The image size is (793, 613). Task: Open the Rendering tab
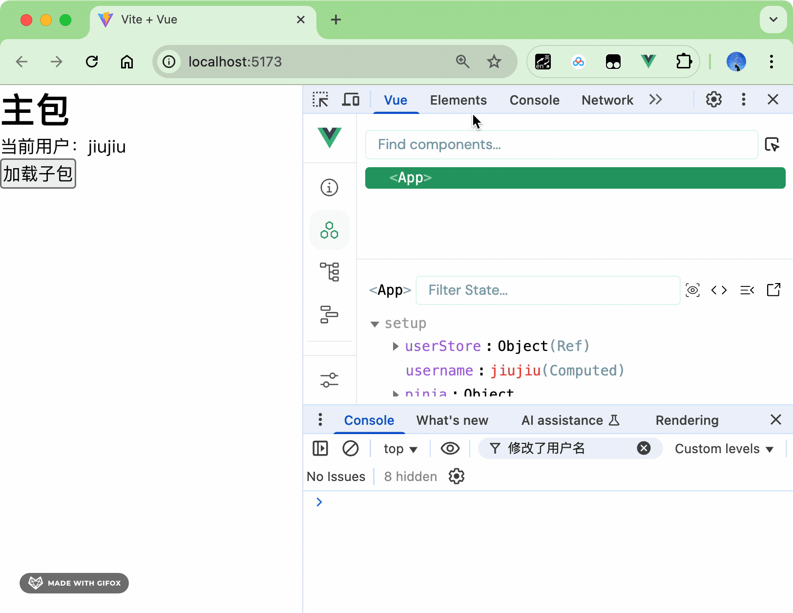(x=687, y=420)
